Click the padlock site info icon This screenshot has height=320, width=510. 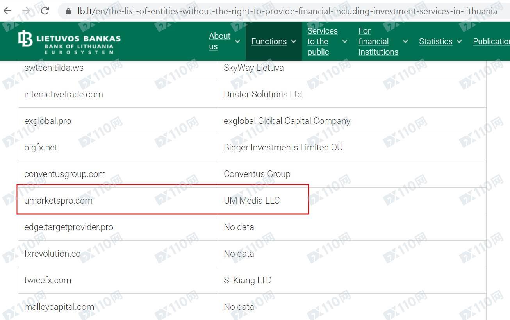click(69, 11)
